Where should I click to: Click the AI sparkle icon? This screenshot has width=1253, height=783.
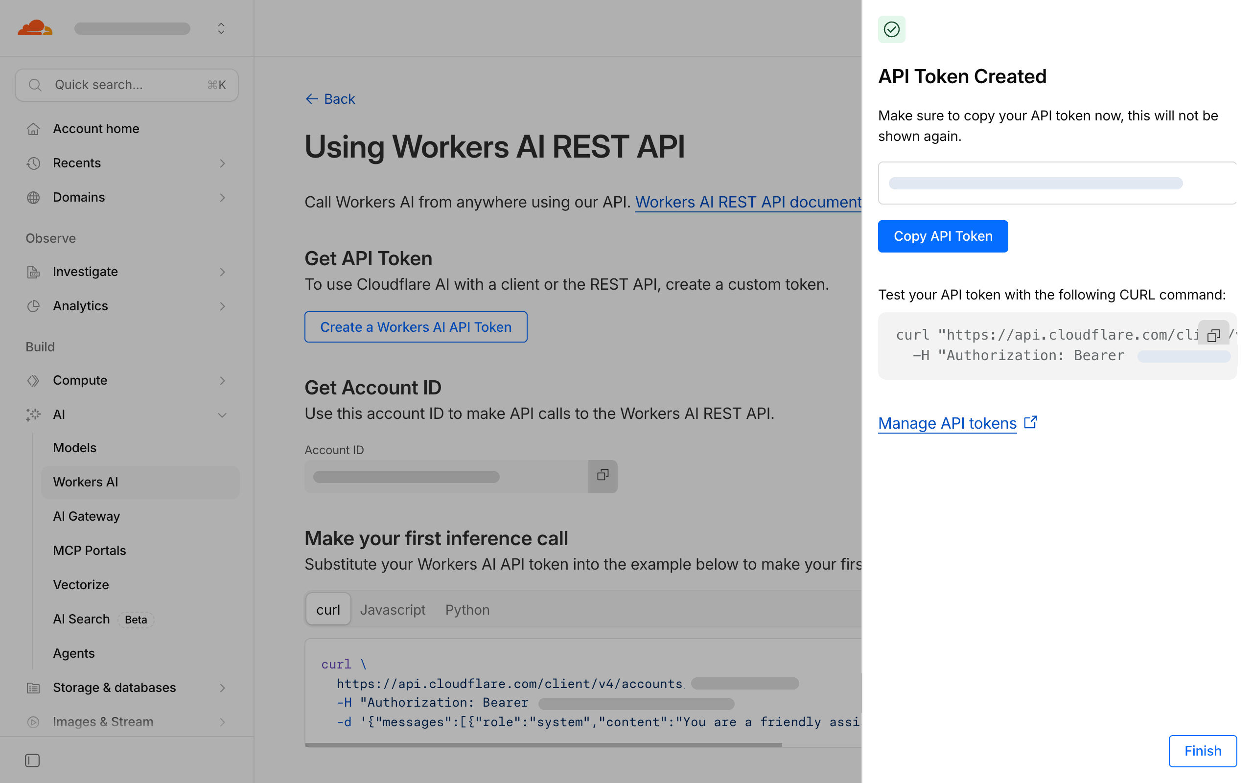tap(33, 415)
